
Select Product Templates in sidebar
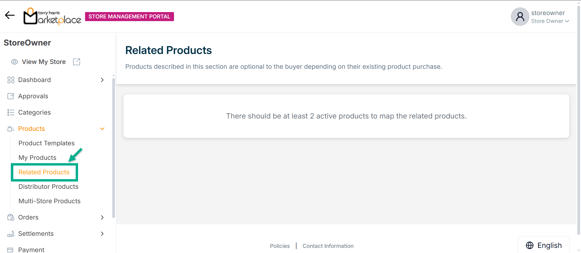[46, 143]
